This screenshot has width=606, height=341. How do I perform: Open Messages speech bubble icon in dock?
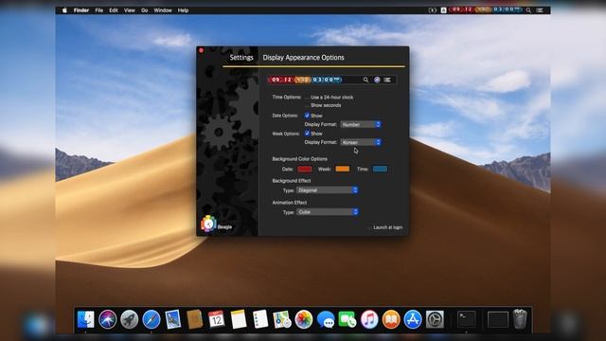point(326,320)
